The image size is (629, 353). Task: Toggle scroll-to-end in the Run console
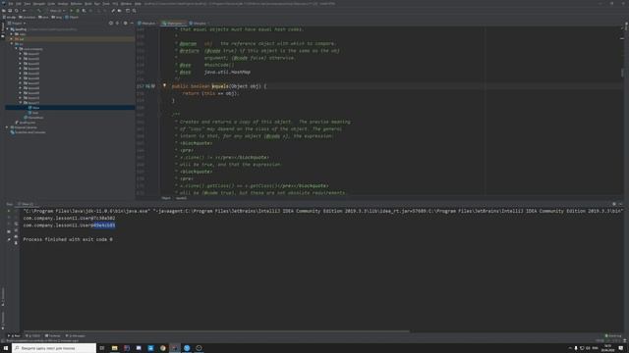click(16, 230)
